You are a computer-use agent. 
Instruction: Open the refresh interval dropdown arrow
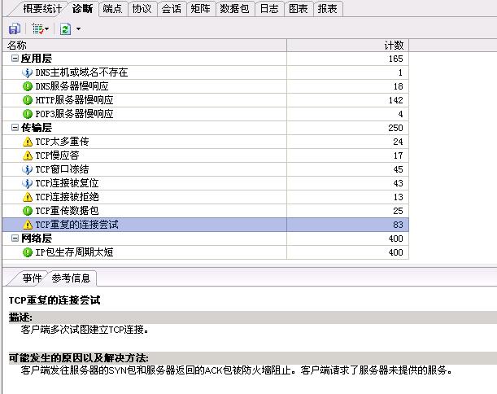[x=78, y=29]
